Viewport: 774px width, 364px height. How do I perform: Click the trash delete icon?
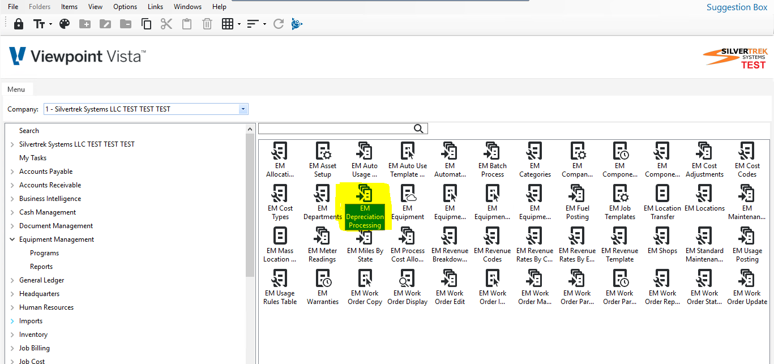[207, 24]
